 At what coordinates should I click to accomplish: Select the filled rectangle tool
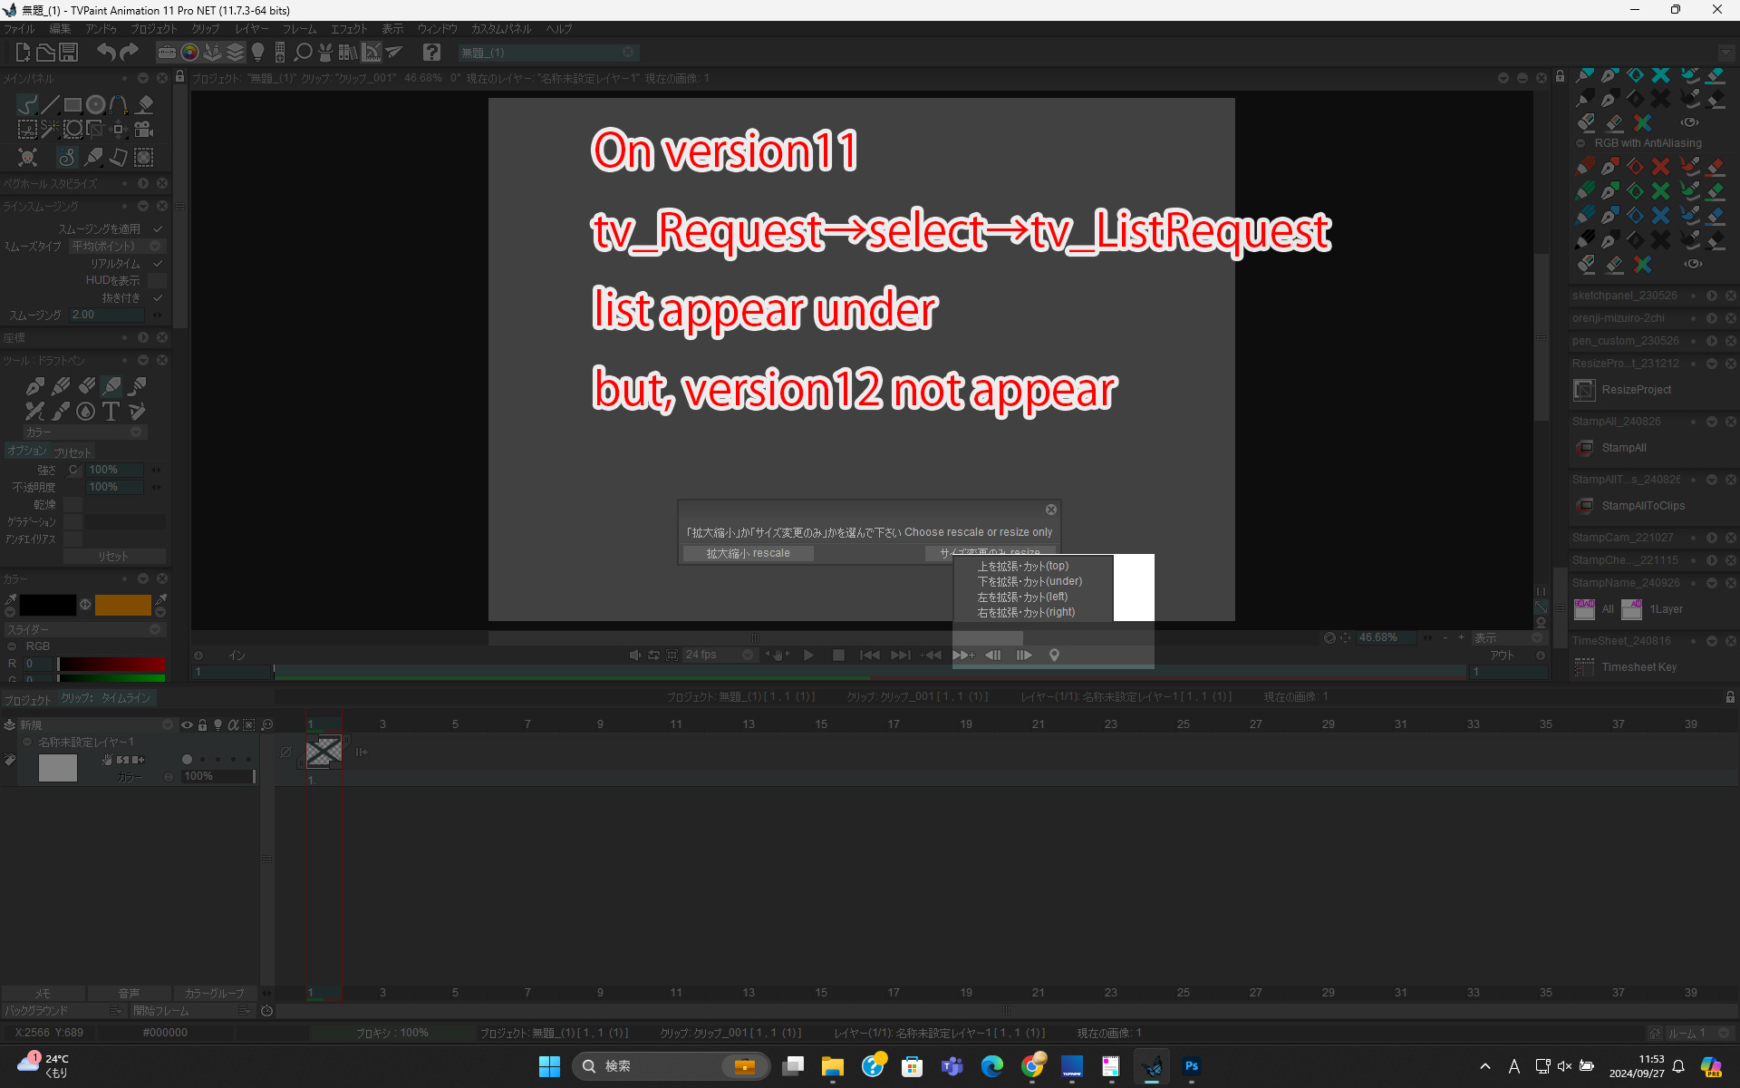[72, 104]
